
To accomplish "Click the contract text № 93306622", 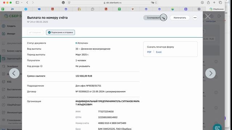I will pos(100,91).
